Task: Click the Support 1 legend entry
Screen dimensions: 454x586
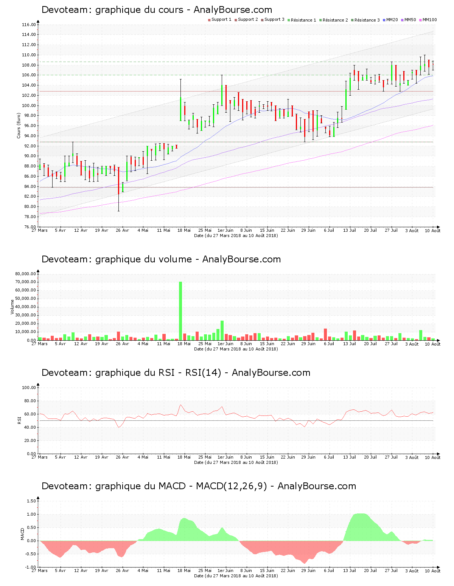Action: coord(220,20)
